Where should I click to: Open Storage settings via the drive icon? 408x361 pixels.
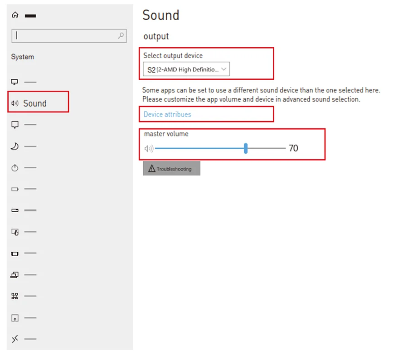point(15,210)
